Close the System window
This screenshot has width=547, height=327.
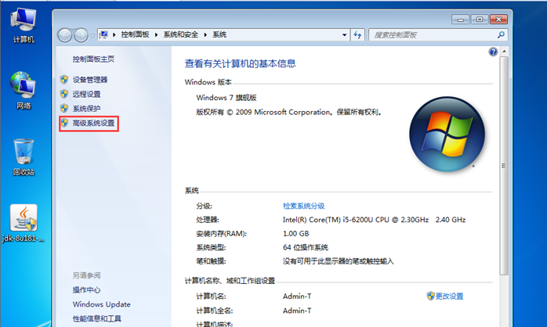point(498,19)
